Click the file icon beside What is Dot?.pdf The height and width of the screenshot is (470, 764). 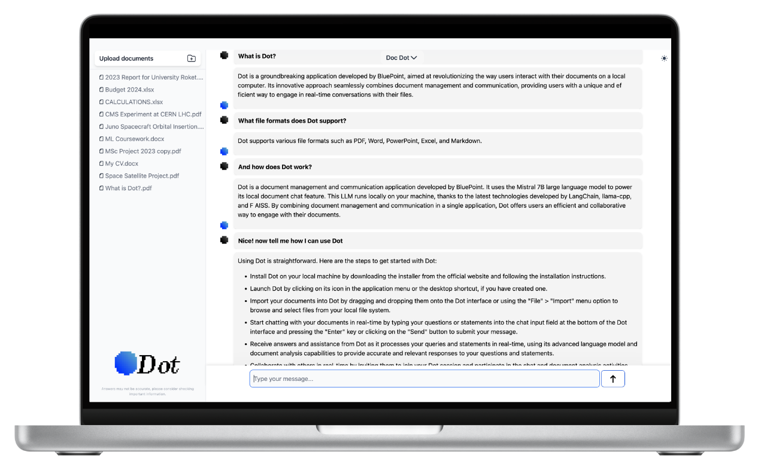click(101, 188)
